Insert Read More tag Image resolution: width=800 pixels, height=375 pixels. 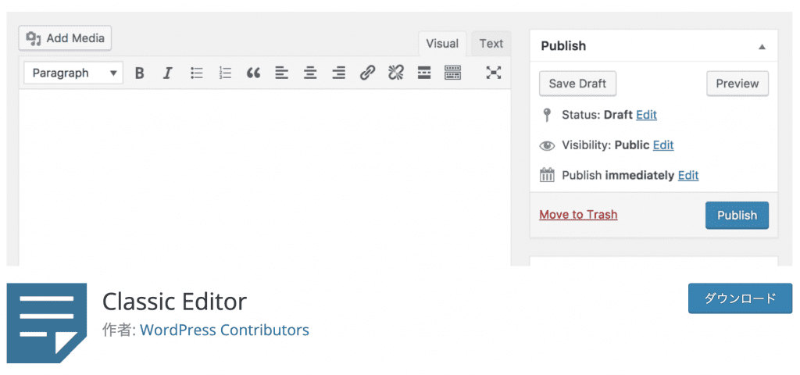[424, 73]
